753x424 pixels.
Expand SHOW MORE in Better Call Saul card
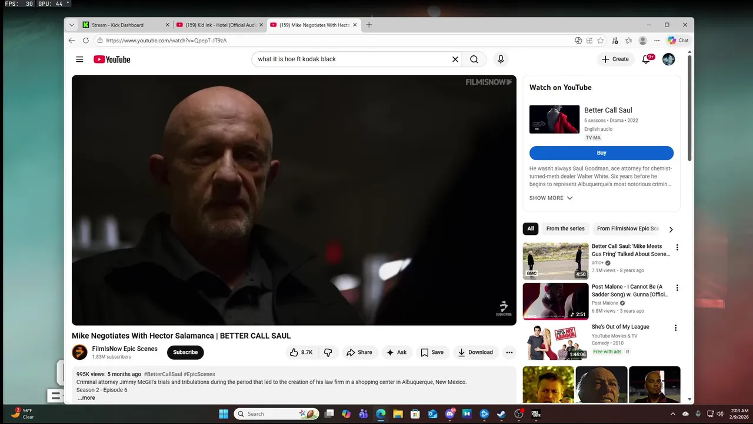click(x=551, y=198)
